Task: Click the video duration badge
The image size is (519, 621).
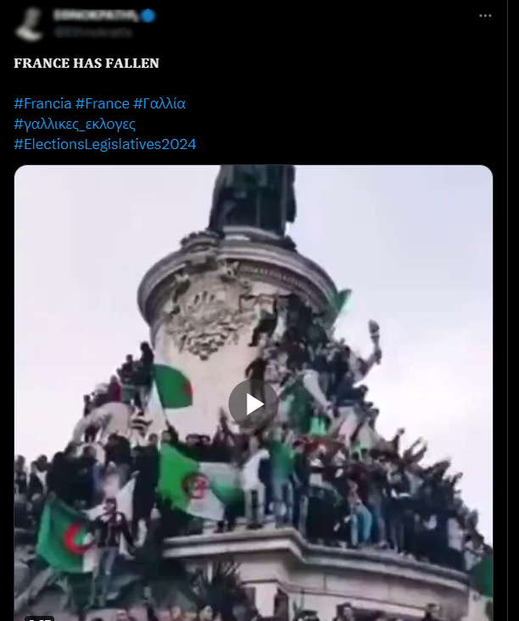Action: (40, 618)
